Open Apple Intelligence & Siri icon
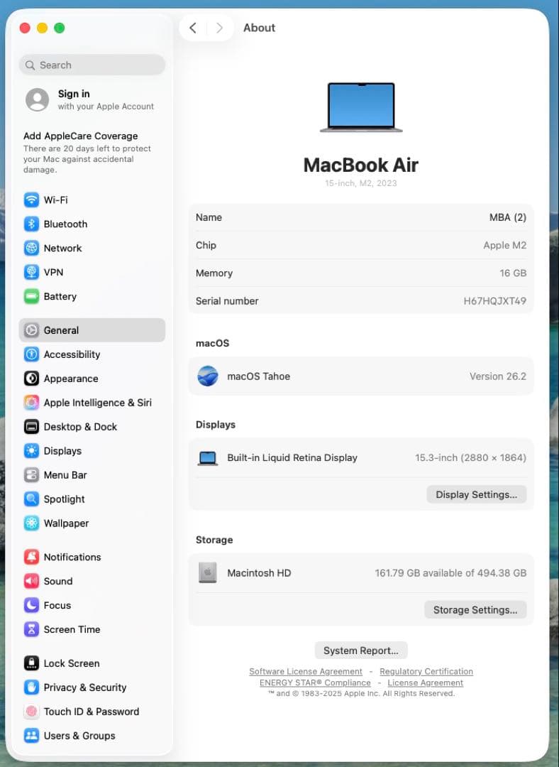Screen dimensions: 559x767 [31, 403]
